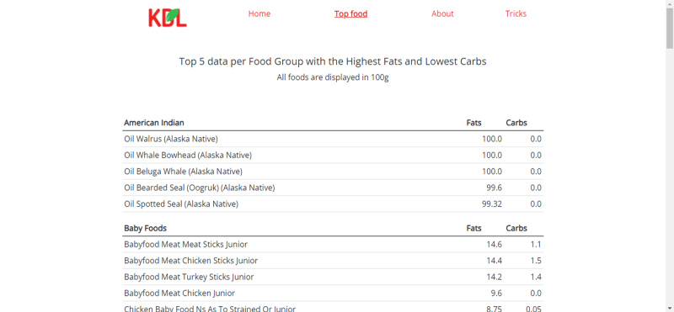Viewport: 674px width, 312px height.
Task: Click the 14.2 fats value
Action: [x=495, y=278]
